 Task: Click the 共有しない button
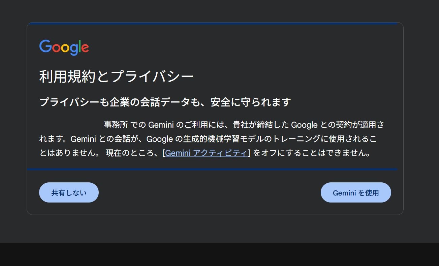[x=69, y=192]
